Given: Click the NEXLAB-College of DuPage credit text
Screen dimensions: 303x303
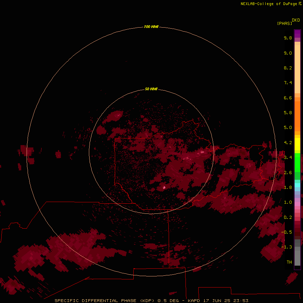Looking at the screenshot, I should [x=269, y=4].
